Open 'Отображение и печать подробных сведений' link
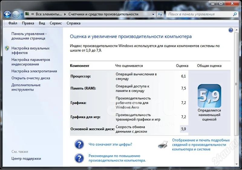 [x=201, y=145]
